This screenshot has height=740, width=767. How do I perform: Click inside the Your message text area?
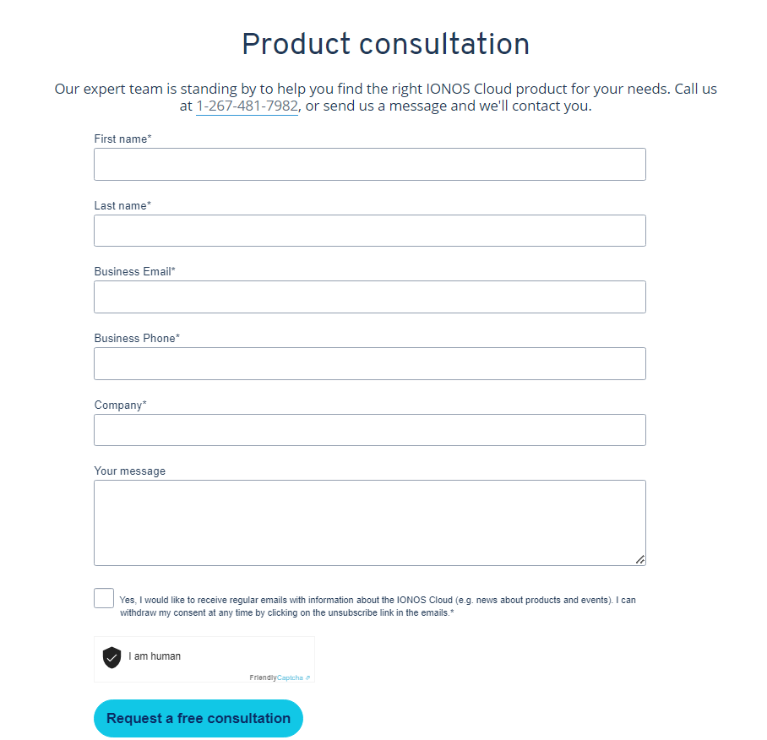tap(369, 520)
